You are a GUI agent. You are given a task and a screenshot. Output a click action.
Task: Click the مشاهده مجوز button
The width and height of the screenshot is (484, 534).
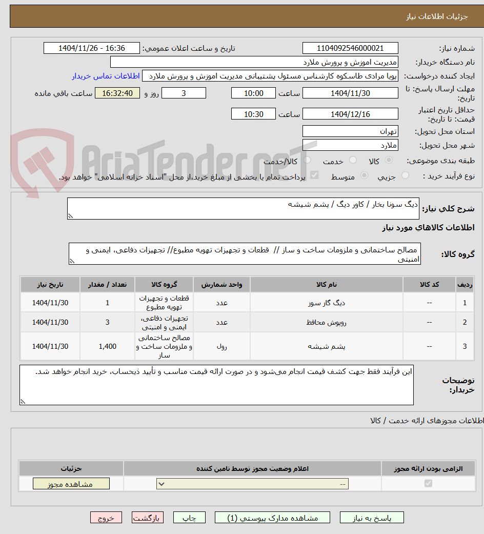[71, 484]
